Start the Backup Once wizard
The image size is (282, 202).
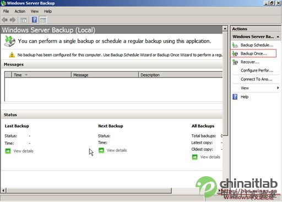coord(254,53)
